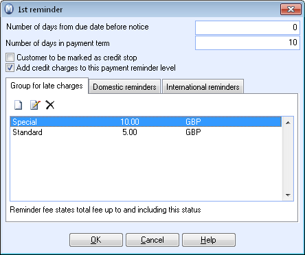The image size is (305, 255).
Task: Select the Special 10.00 GBP row
Action: (x=146, y=122)
